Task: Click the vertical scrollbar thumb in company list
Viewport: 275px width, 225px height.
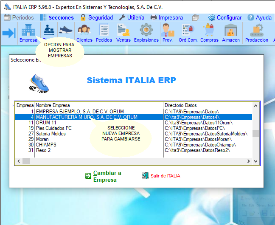Action: (256, 133)
